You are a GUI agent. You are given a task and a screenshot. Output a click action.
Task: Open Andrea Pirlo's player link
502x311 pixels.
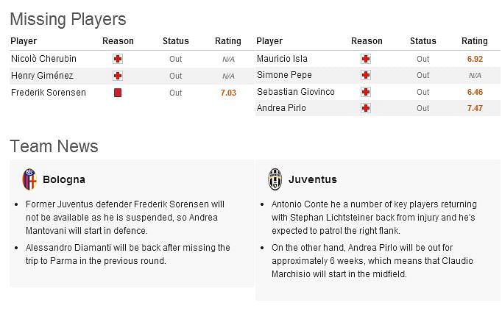point(281,108)
